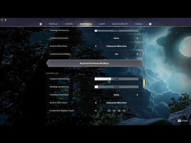The height and width of the screenshot is (143, 191).
Task: Click the Camera Smoothing On value
Action: coord(116,54)
